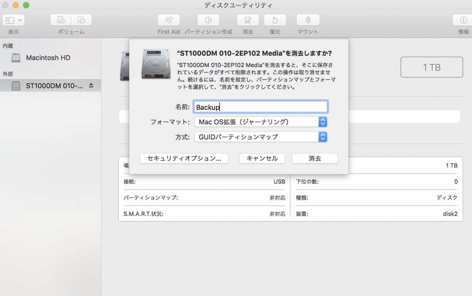The image size is (472, 296).
Task: Open the sidebar view options button
Action: [x=14, y=20]
